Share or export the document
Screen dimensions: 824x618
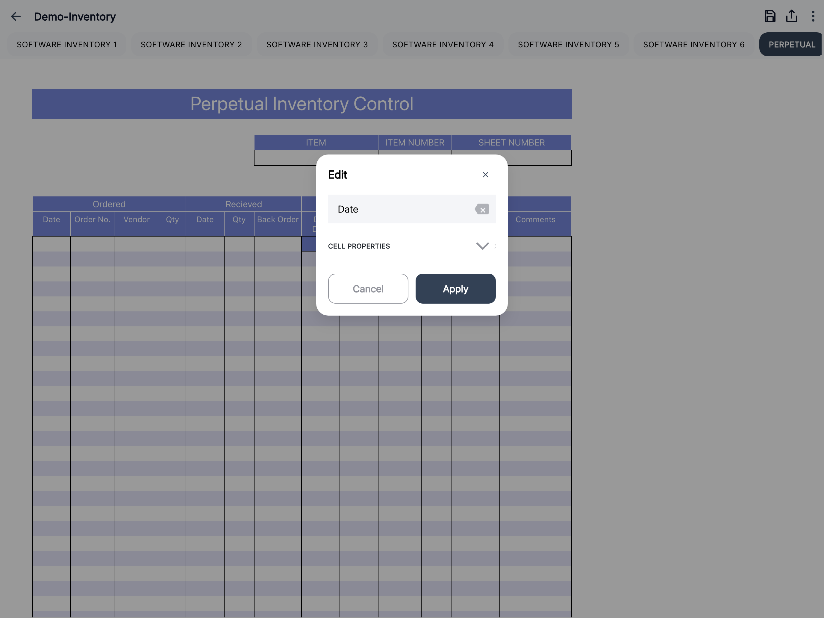pos(792,16)
